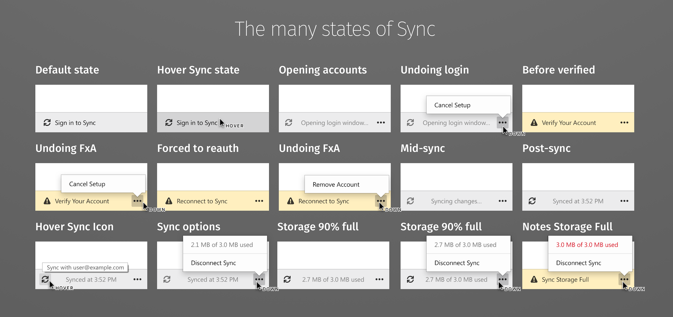The width and height of the screenshot is (673, 317).
Task: Click the warning icon beside Sync Storage Full
Action: pos(534,279)
